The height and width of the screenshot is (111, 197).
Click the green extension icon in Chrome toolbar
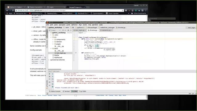click(x=136, y=10)
